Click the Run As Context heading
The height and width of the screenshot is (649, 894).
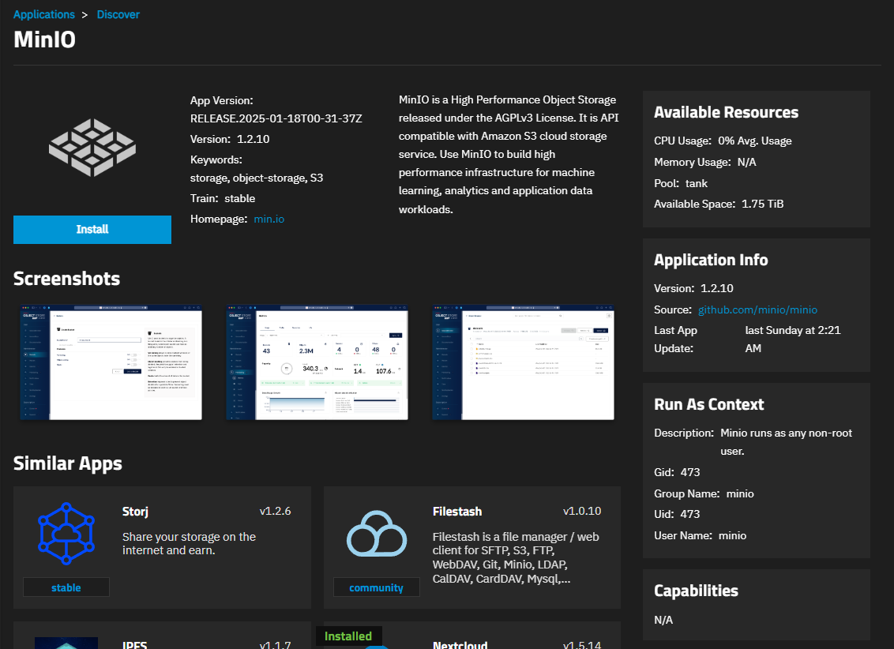click(x=708, y=404)
